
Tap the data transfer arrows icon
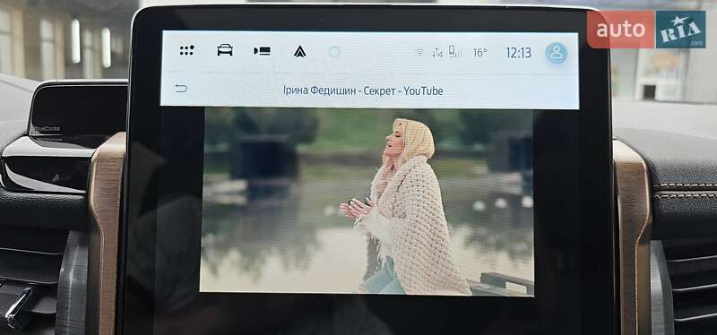coord(437,53)
